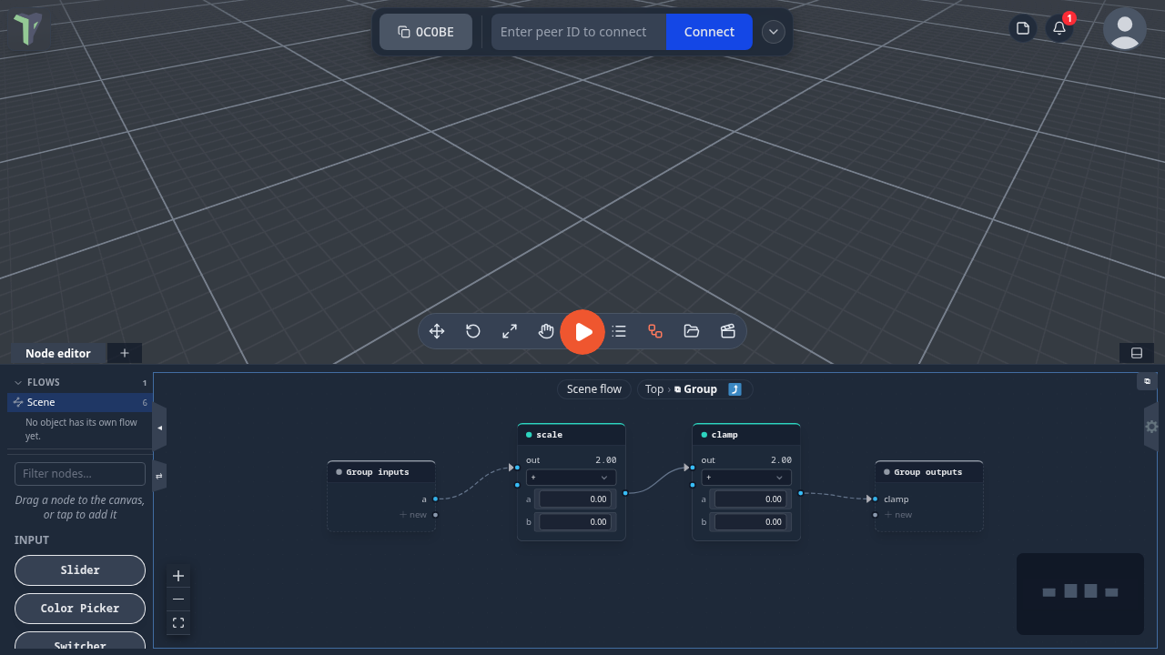Viewport: 1165px width, 655px height.
Task: Add a Slider node
Action: tap(80, 570)
